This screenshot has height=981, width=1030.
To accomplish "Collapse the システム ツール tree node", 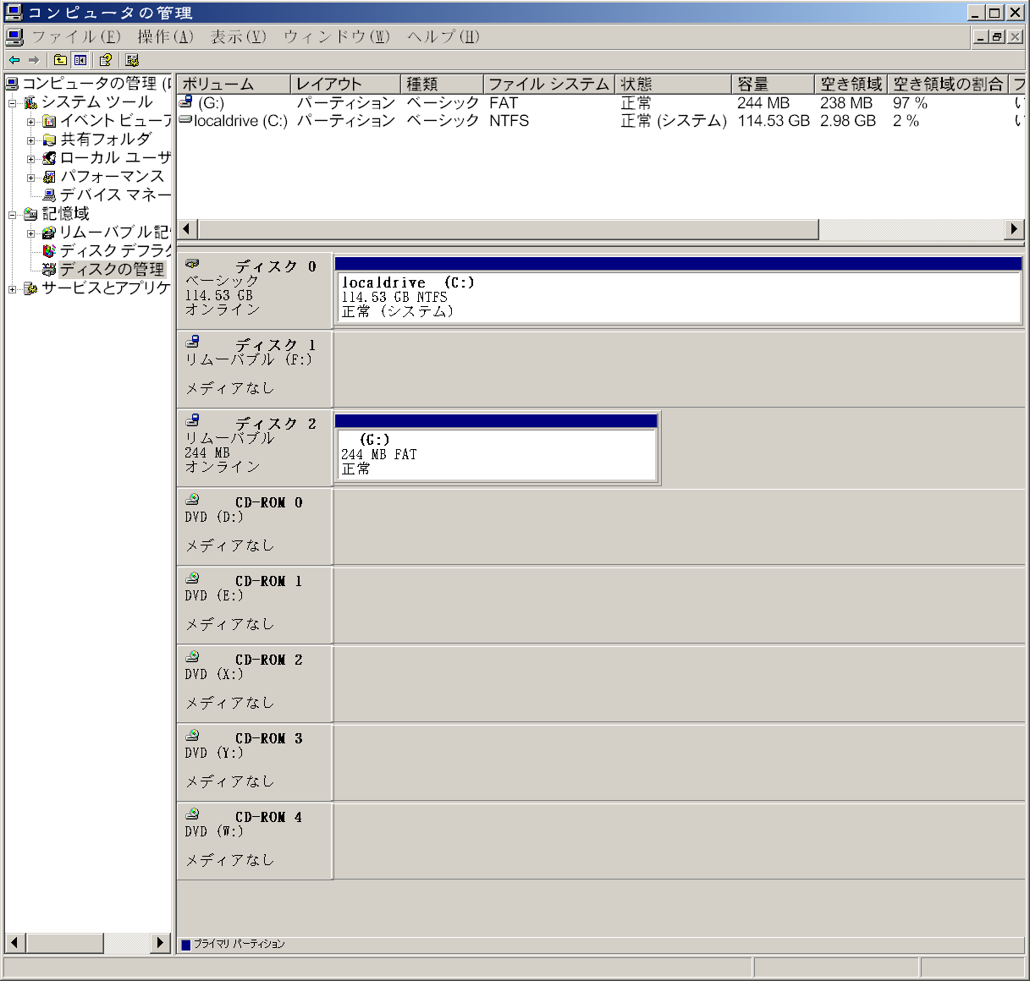I will (13, 103).
